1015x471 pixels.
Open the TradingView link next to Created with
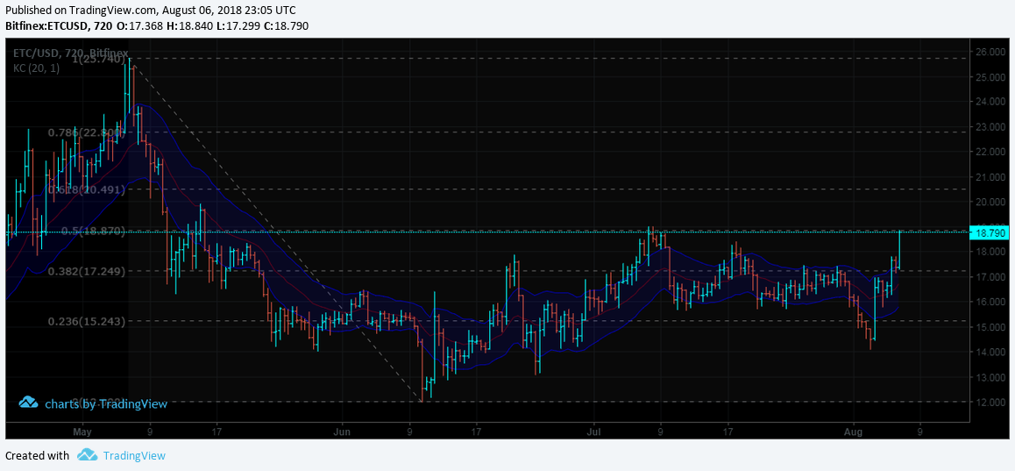(135, 455)
